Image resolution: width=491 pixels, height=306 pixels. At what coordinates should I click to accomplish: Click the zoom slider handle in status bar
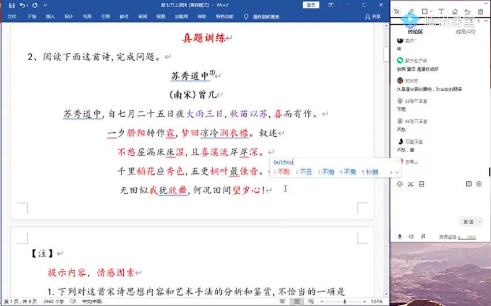pos(344,301)
